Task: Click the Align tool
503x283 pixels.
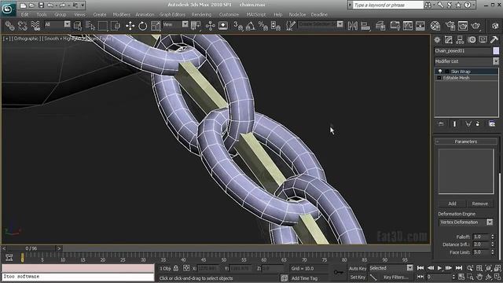Action: [x=365, y=26]
